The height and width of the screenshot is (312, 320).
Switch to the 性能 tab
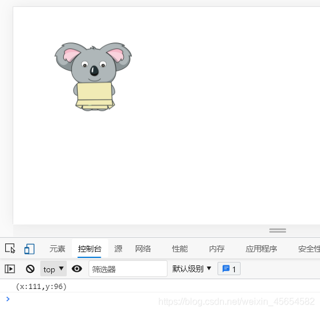tap(180, 249)
